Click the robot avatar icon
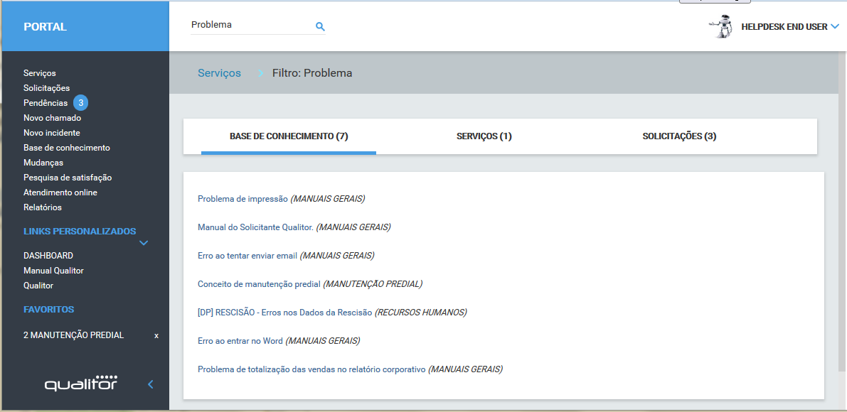The image size is (847, 412). (721, 26)
